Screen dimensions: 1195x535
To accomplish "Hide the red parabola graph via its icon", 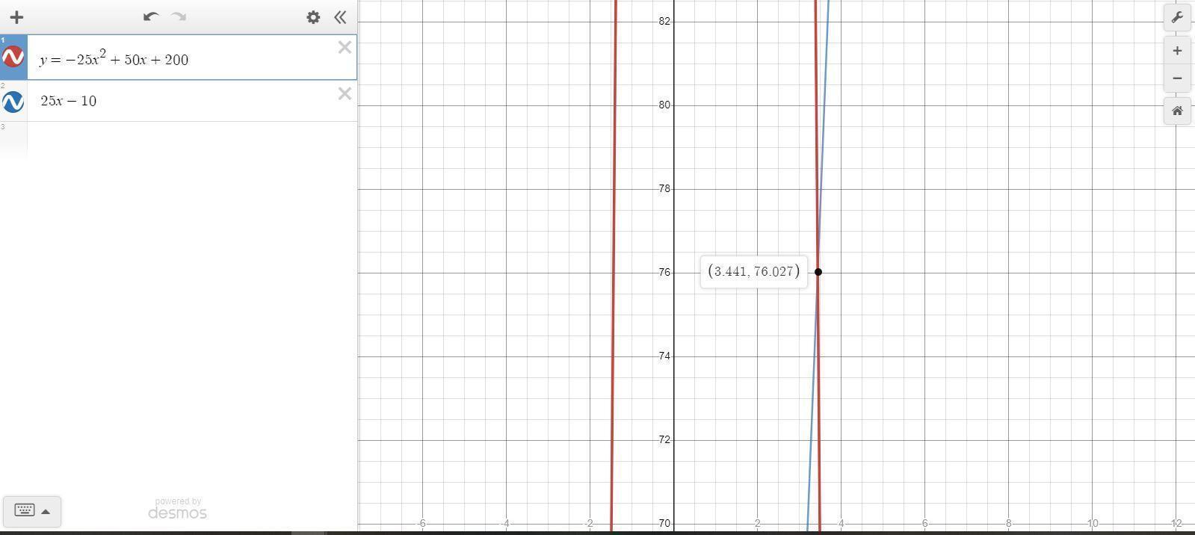I will coord(13,57).
